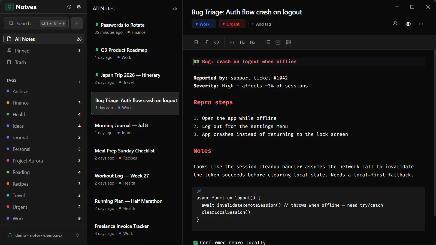This screenshot has height=245, width=436.
Task: Click the heading line Bug: crash on logout
Action: 245,62
